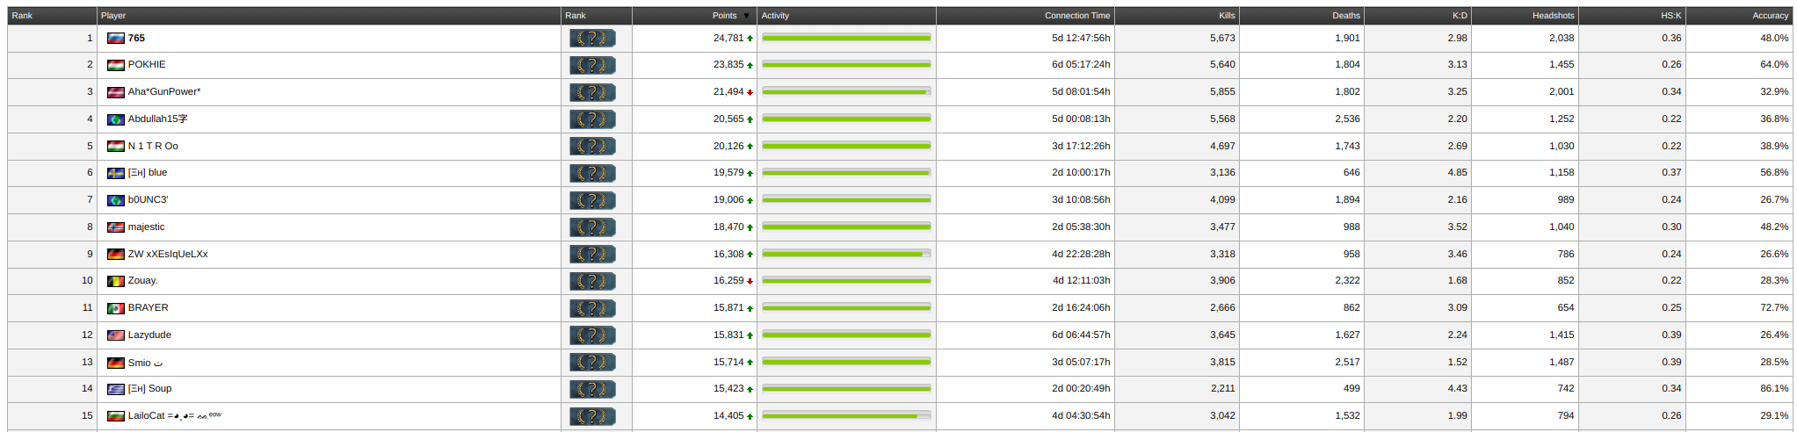The image size is (1797, 432).
Task: Open player profile for b0UNC3'
Action: point(149,200)
